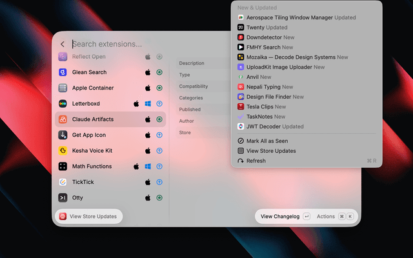Open the Nepali Typing New entry

[x=307, y=87]
